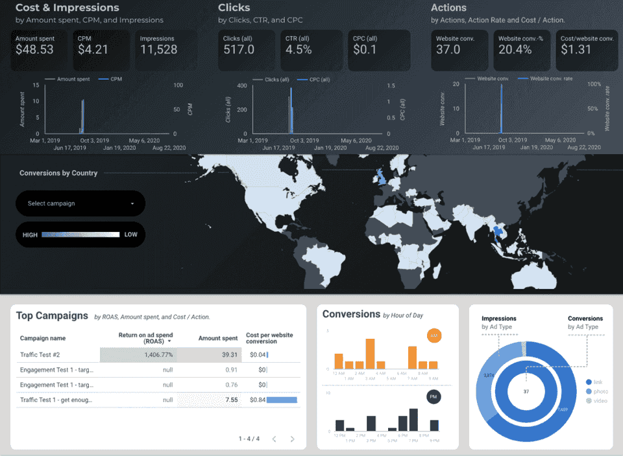Click the HIGH to LOW color scale bar
The height and width of the screenshot is (456, 623).
80,234
